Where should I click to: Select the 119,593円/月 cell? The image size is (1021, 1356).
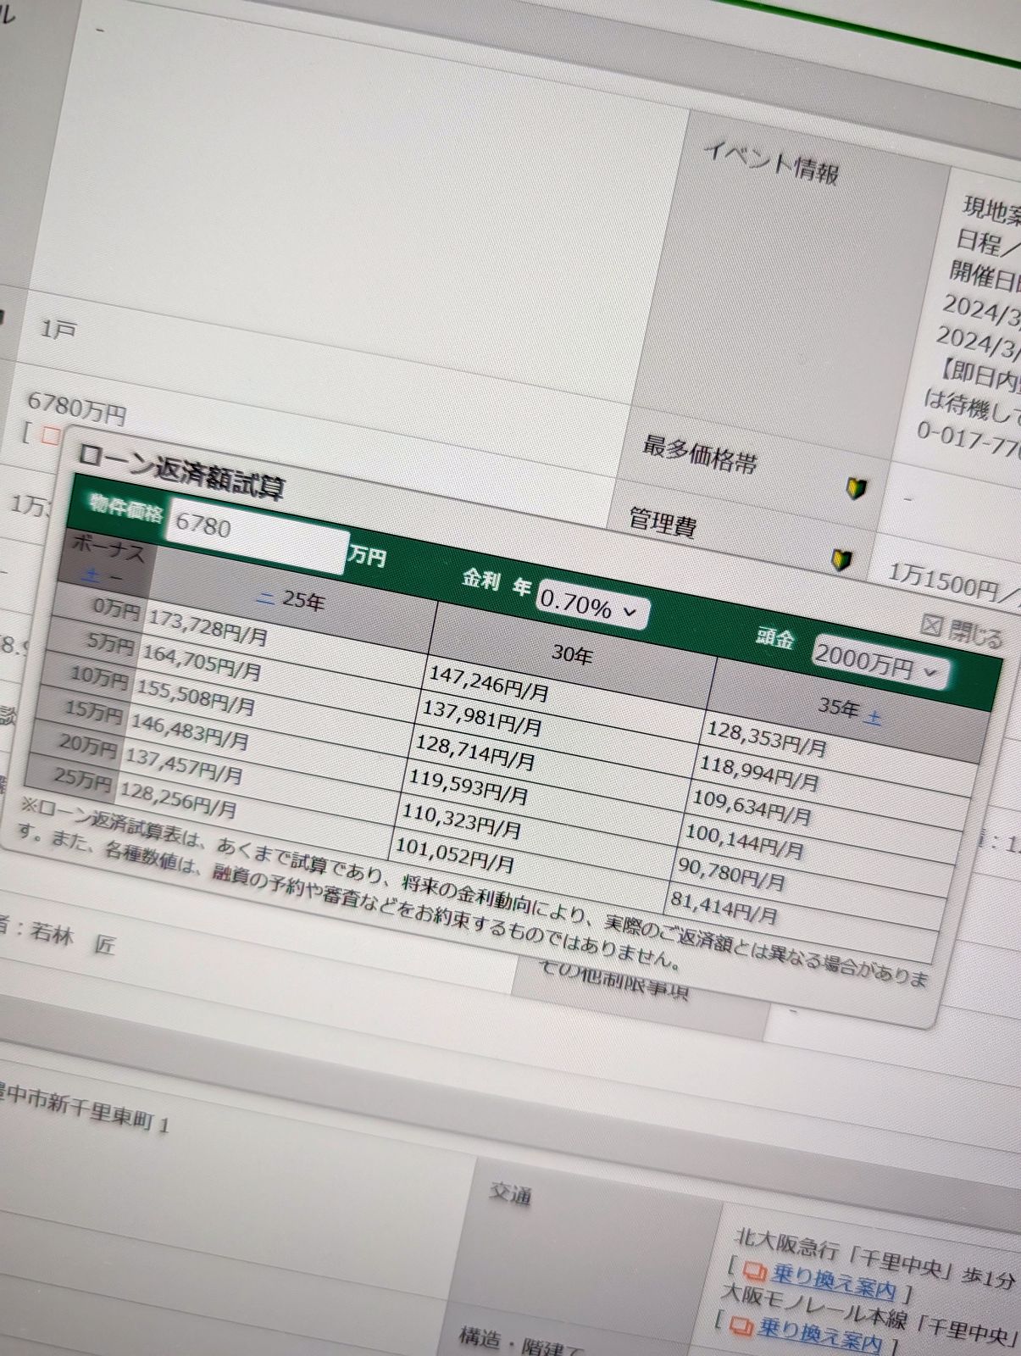[x=468, y=787]
